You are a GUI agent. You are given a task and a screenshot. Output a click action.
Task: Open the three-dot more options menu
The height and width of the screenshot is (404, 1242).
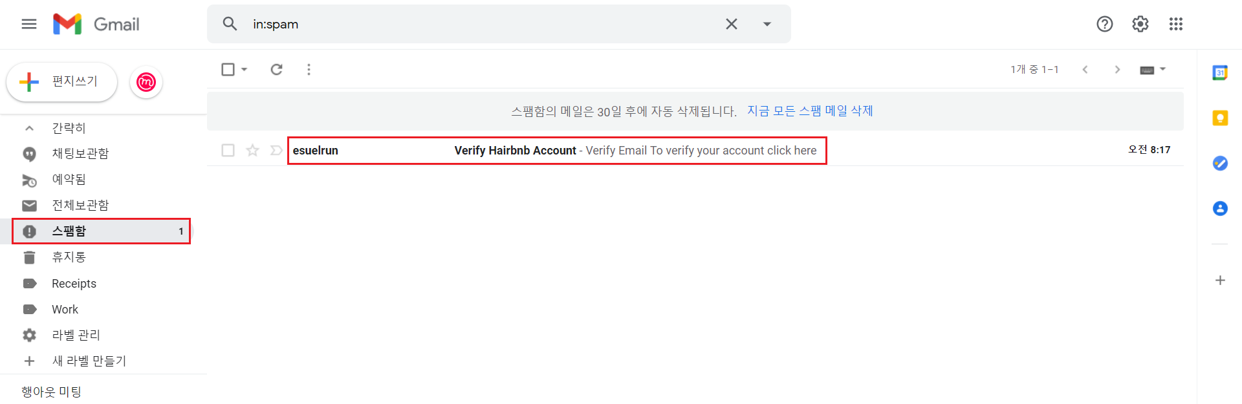point(309,69)
